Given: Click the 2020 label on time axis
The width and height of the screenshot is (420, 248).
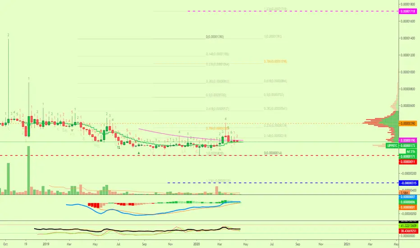Looking at the screenshot, I should click(196, 244).
